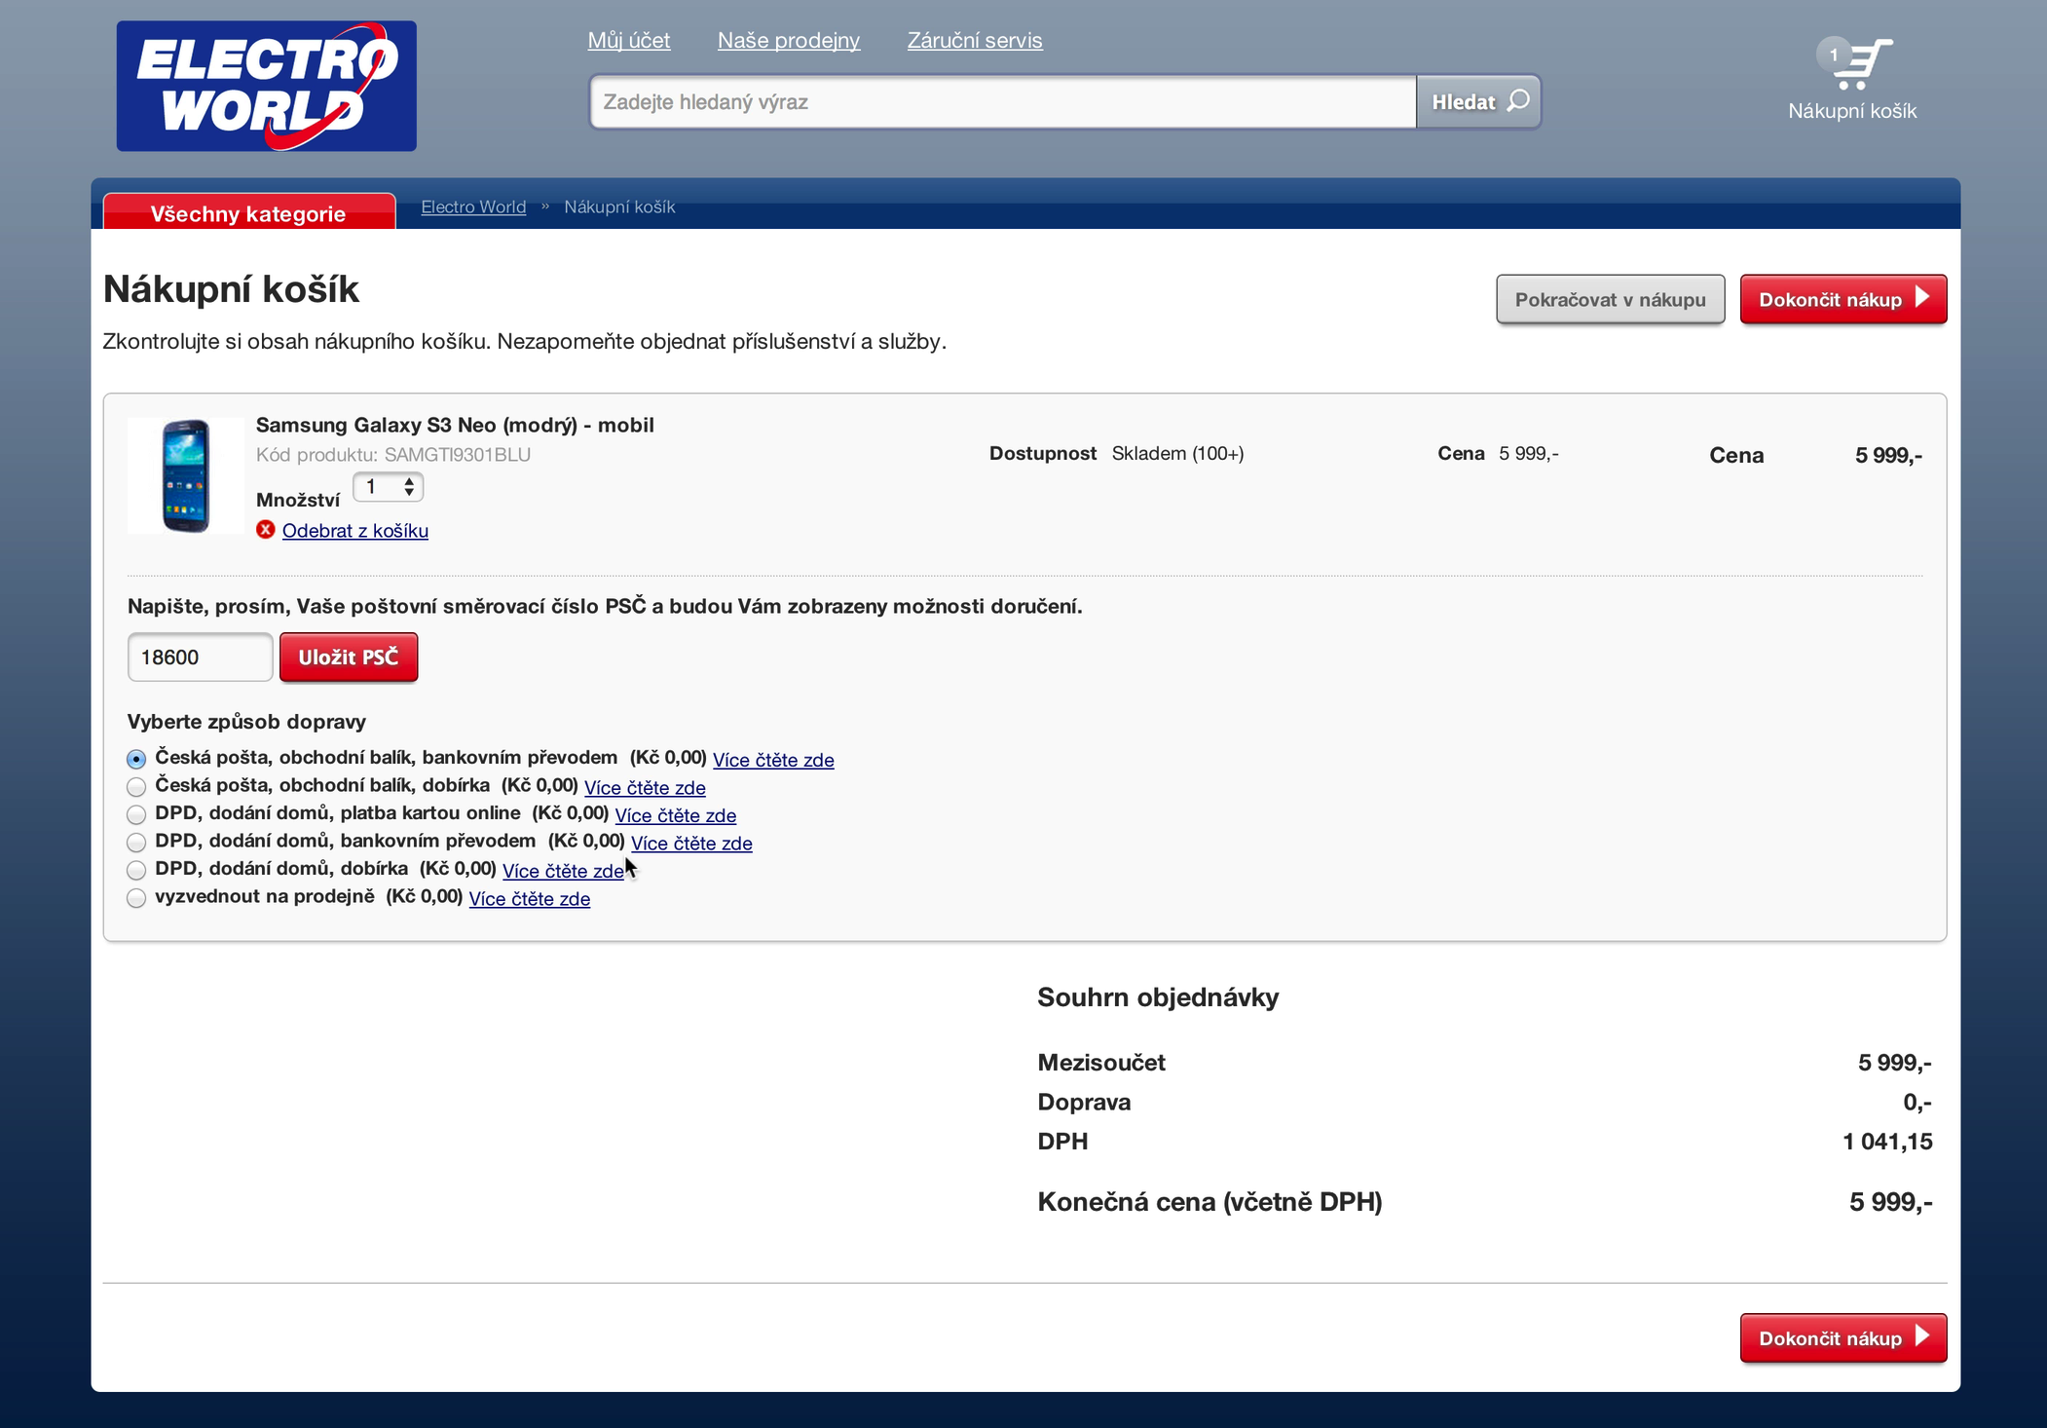This screenshot has height=1428, width=2047.
Task: Click the DPH value 1 041,15
Action: (x=1887, y=1142)
